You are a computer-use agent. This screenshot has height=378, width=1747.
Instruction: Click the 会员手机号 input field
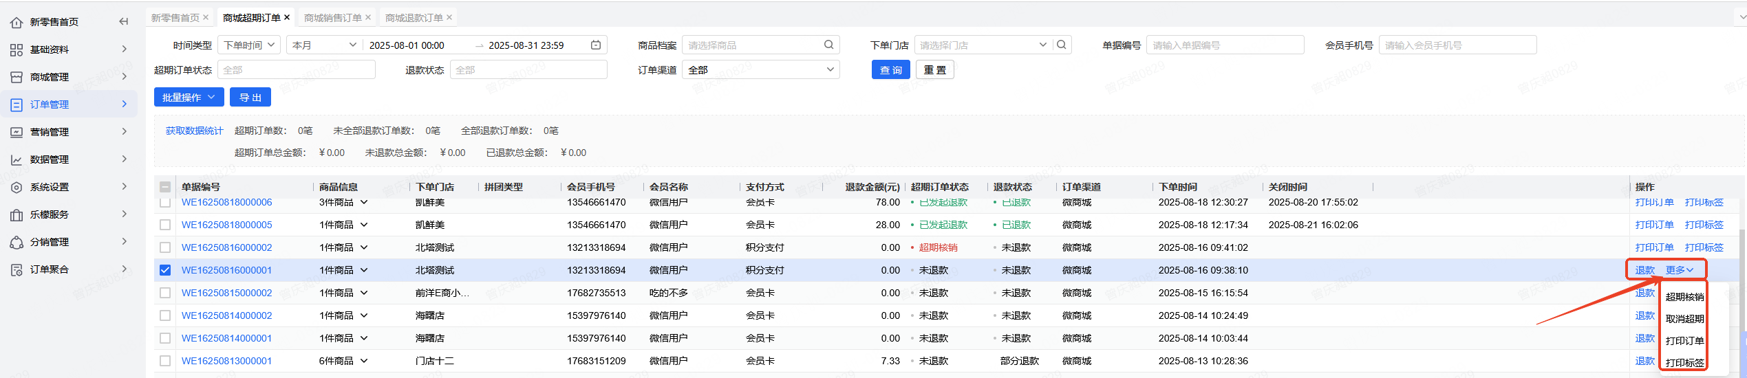click(1458, 45)
